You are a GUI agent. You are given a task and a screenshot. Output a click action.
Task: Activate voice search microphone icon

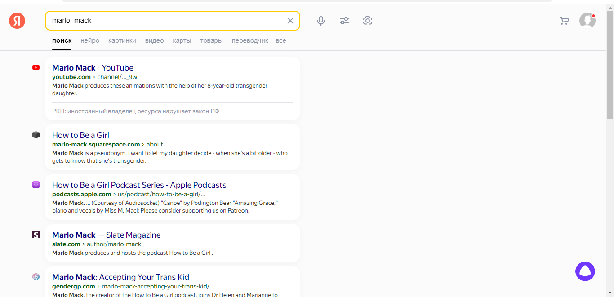pos(320,21)
